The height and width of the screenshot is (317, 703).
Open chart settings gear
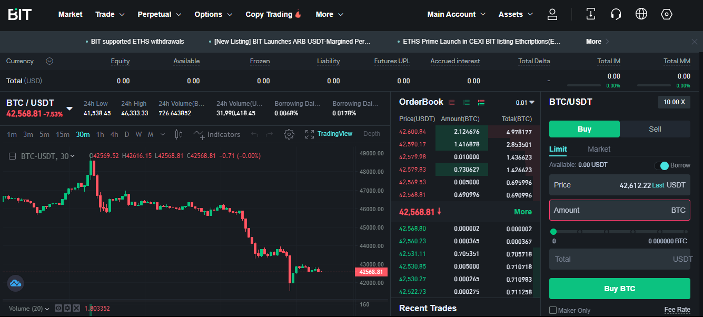click(289, 134)
